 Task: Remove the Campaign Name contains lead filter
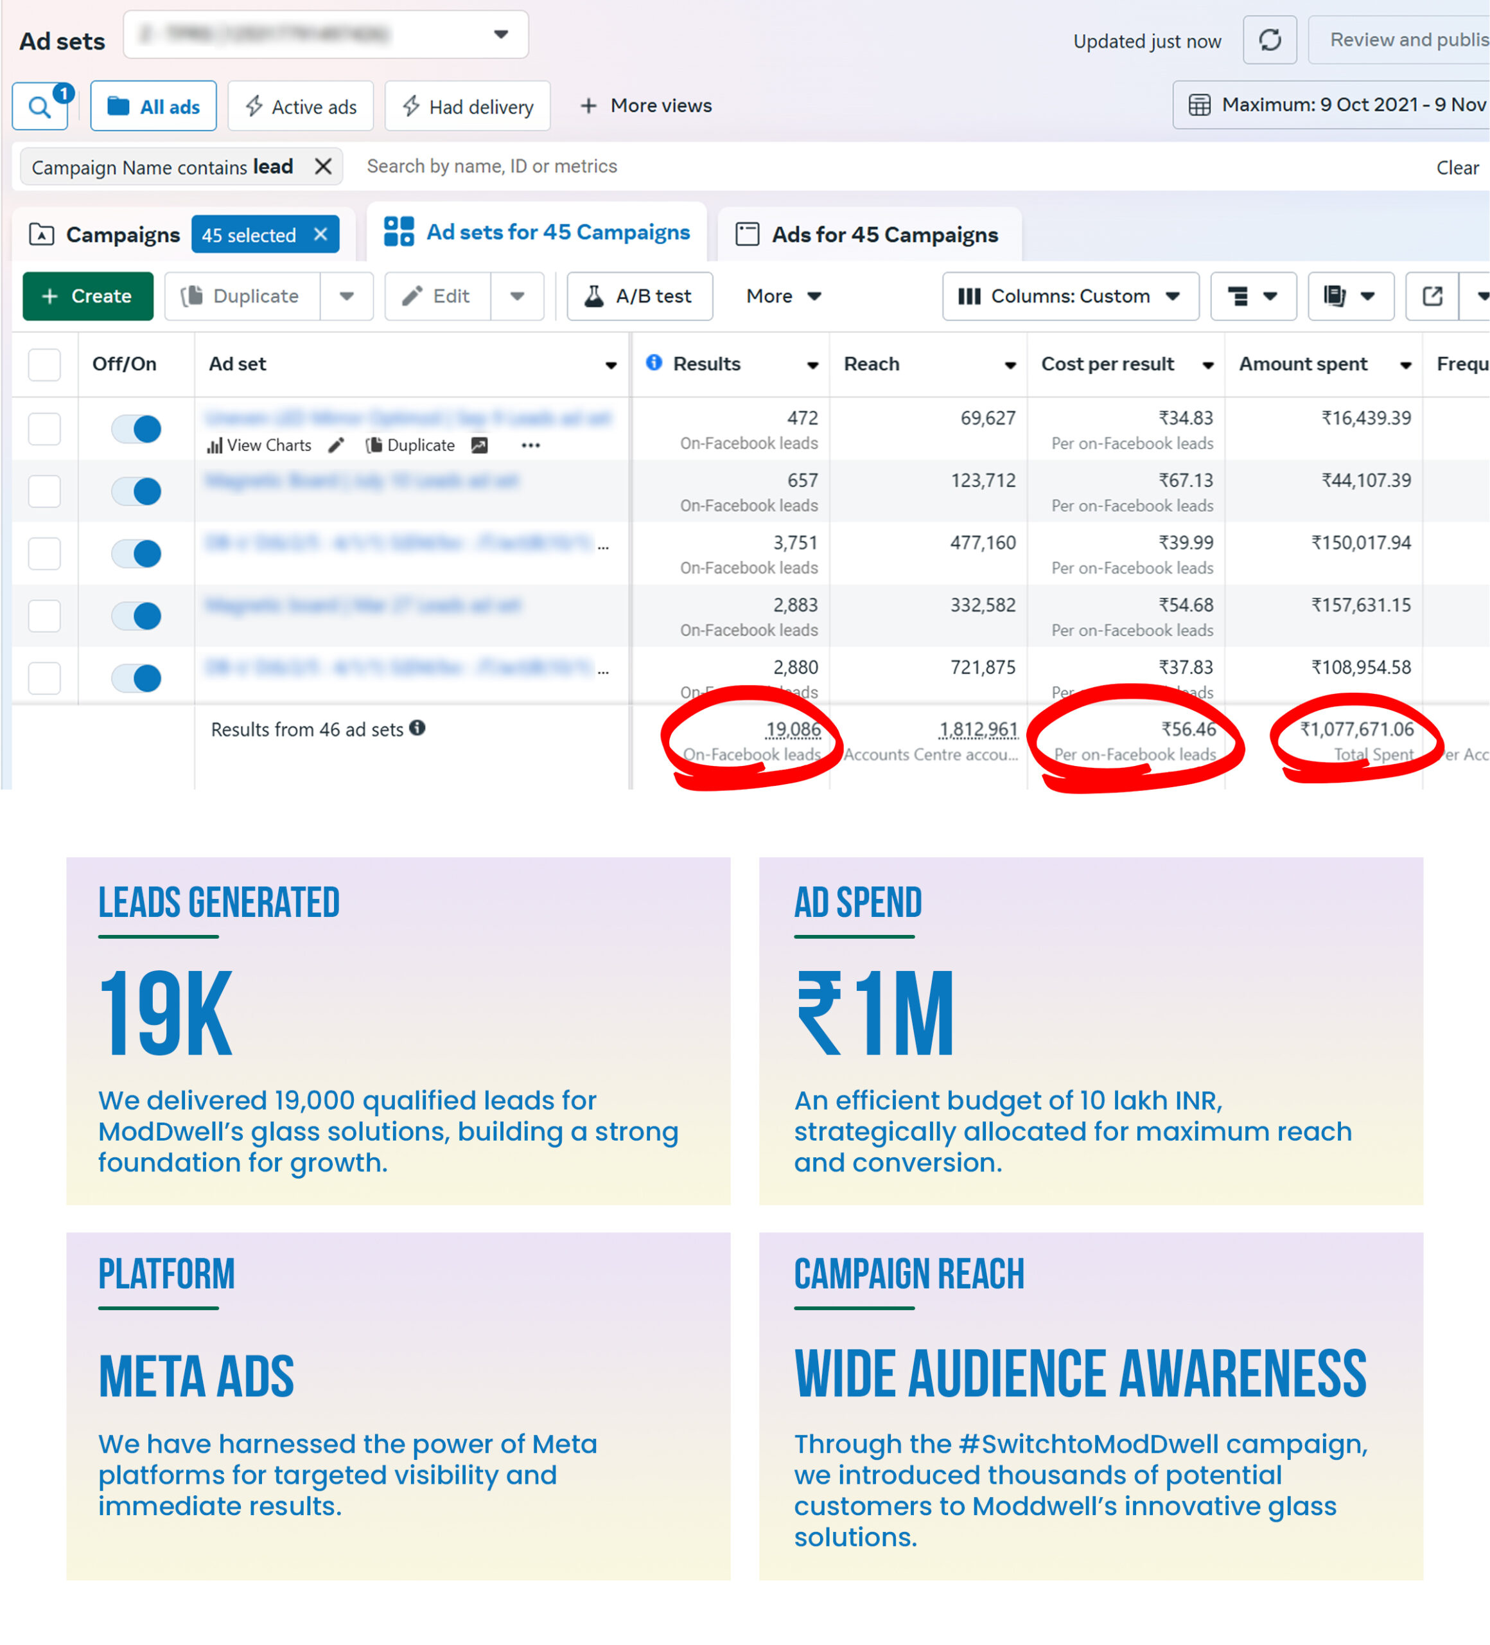coord(323,166)
